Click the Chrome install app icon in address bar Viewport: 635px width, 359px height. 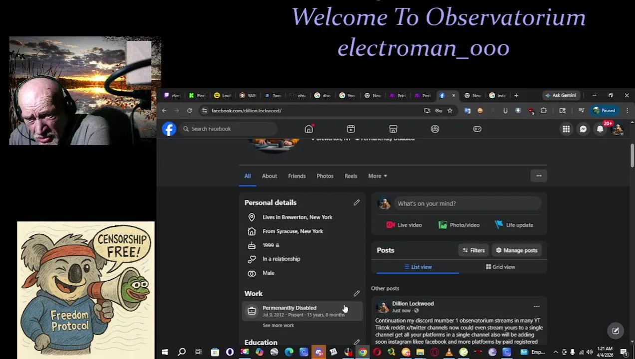pyautogui.click(x=427, y=111)
